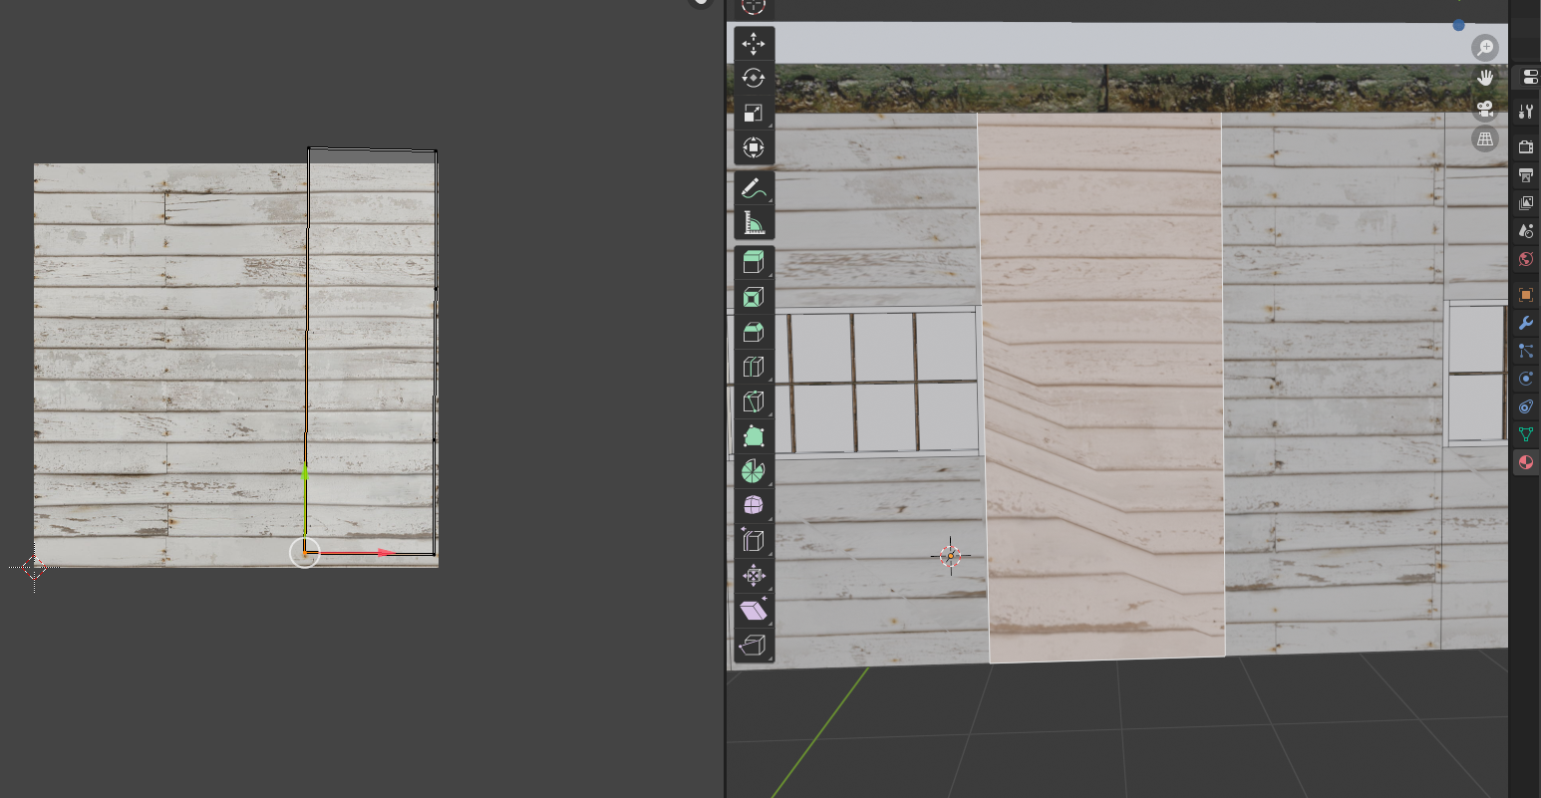
Task: Open the Object properties tab
Action: [x=1526, y=295]
